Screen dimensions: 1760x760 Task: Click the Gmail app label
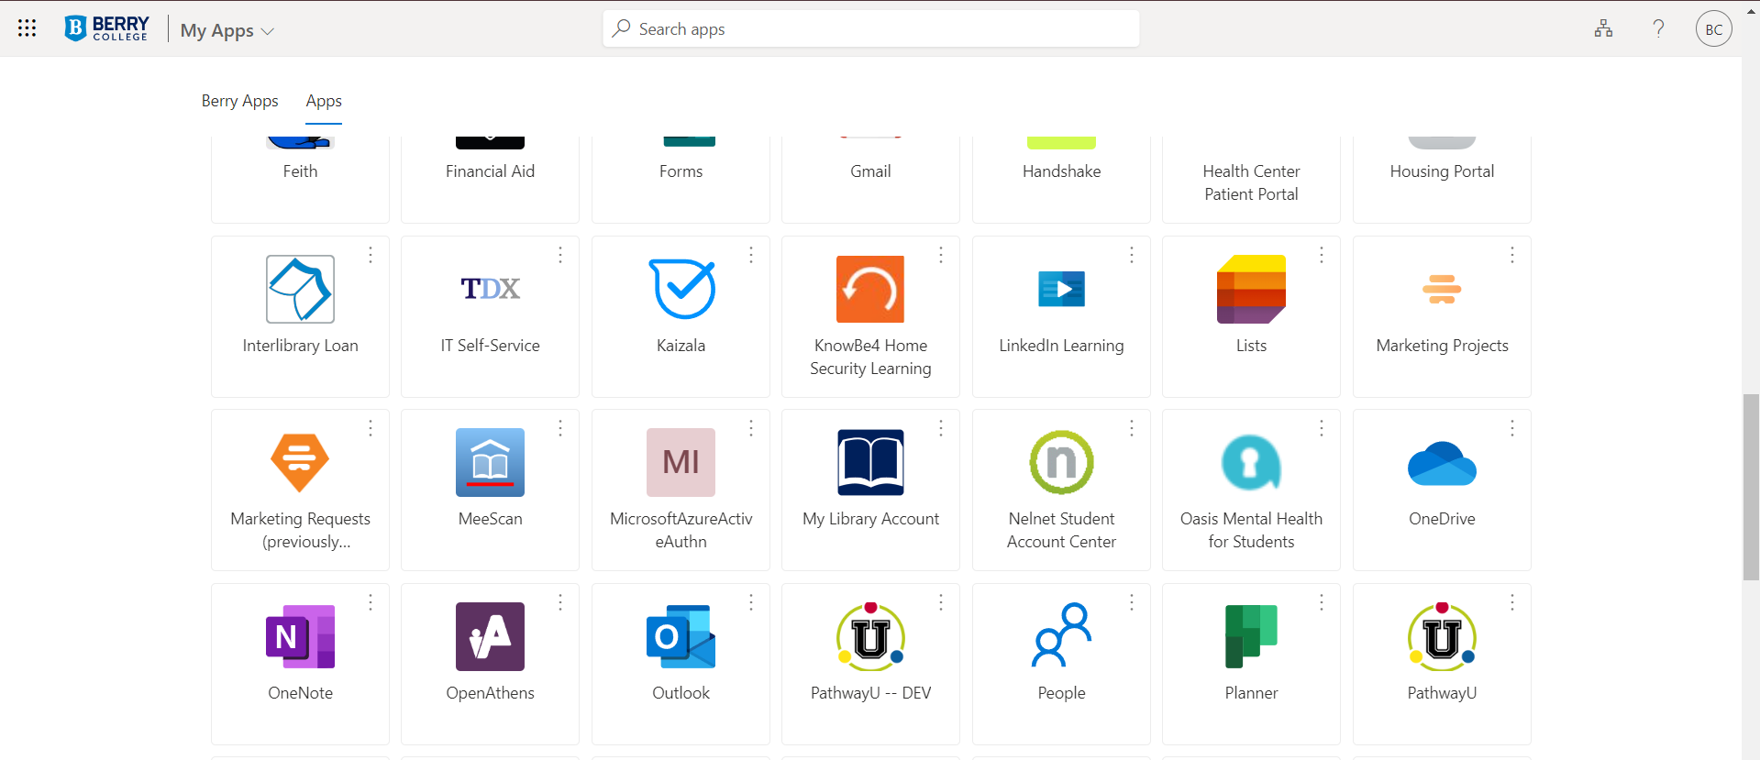coord(870,171)
